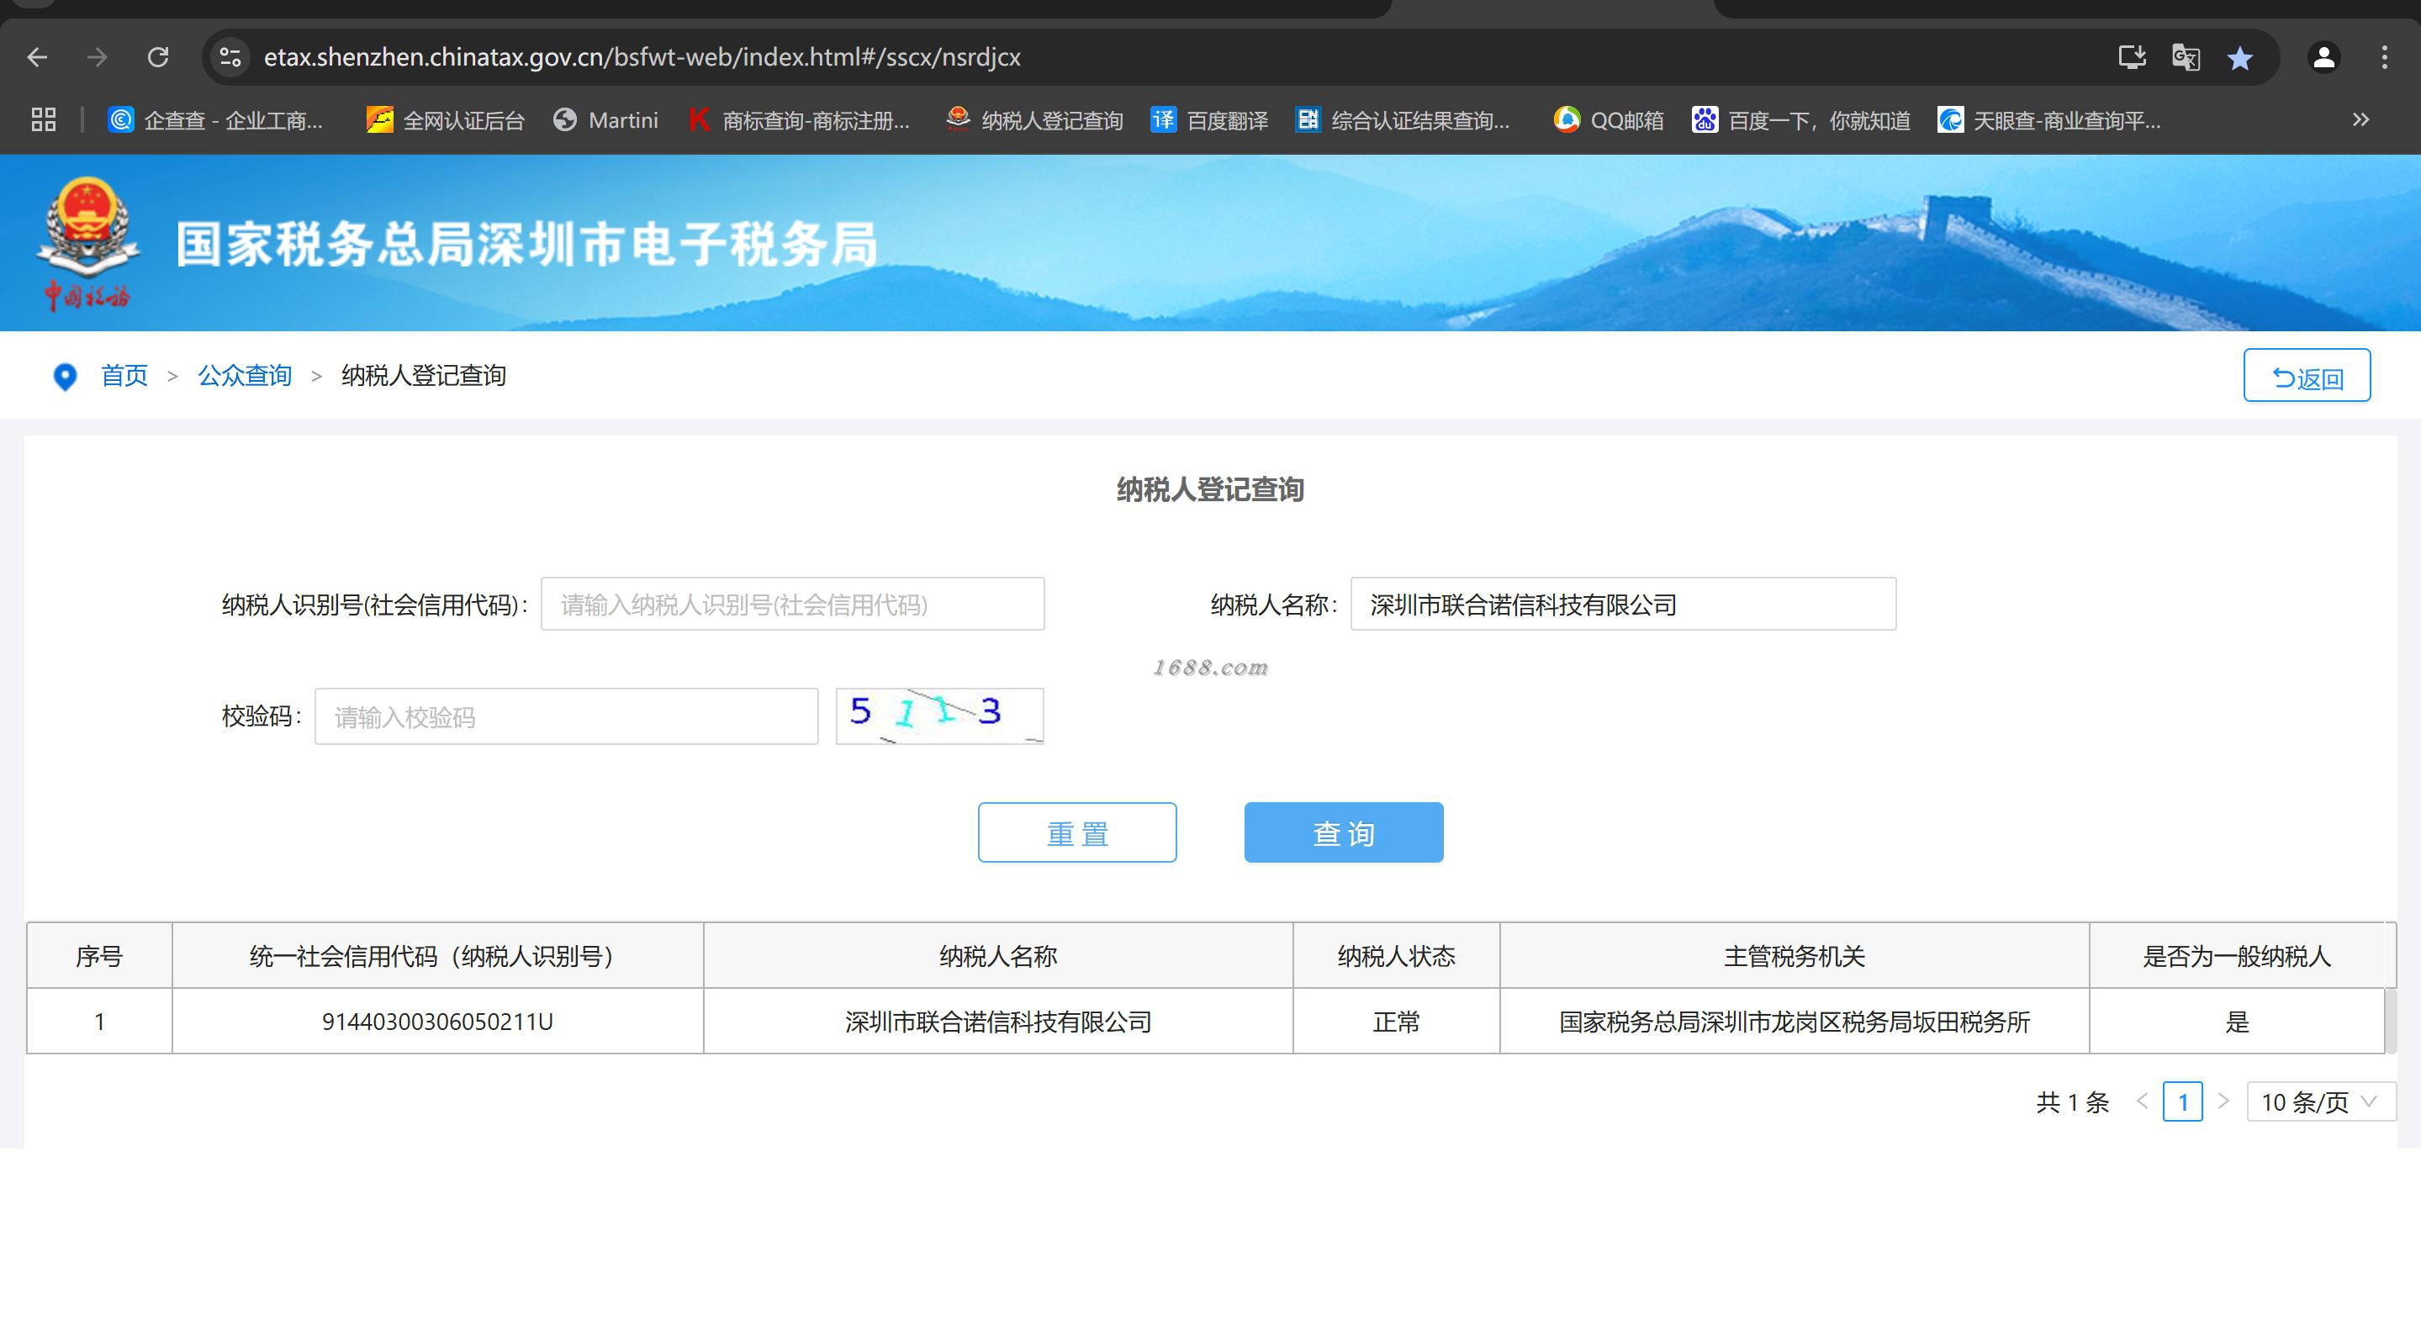Click the 重置 reset button
This screenshot has height=1331, width=2421.
(1077, 832)
